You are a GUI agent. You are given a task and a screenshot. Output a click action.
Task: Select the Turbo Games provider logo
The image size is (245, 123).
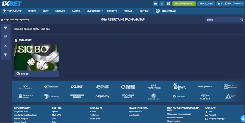128,87
